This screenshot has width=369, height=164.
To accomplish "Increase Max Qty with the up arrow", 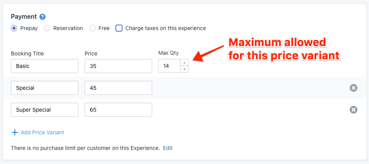I will pyautogui.click(x=184, y=63).
